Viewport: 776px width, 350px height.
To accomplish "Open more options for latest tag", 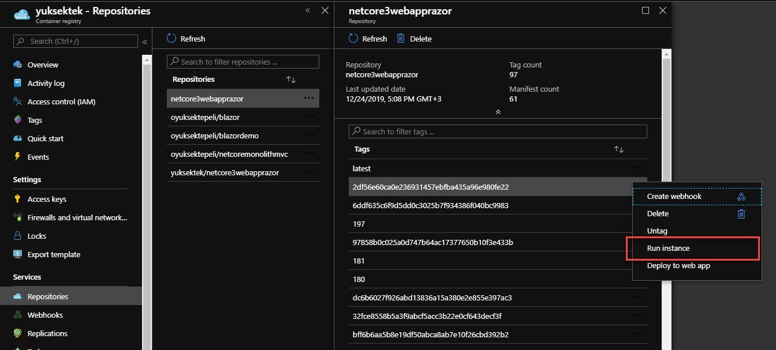I will [637, 168].
